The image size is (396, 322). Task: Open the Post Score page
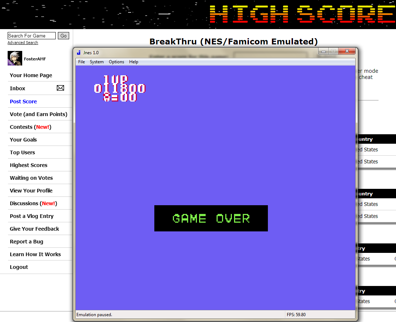pyautogui.click(x=23, y=102)
